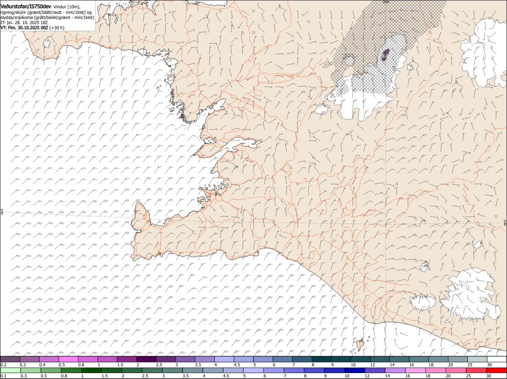This screenshot has height=379, width=507.
Task: Click bright pink upper swatch between 0.5 and 0.8
Action: (68, 359)
